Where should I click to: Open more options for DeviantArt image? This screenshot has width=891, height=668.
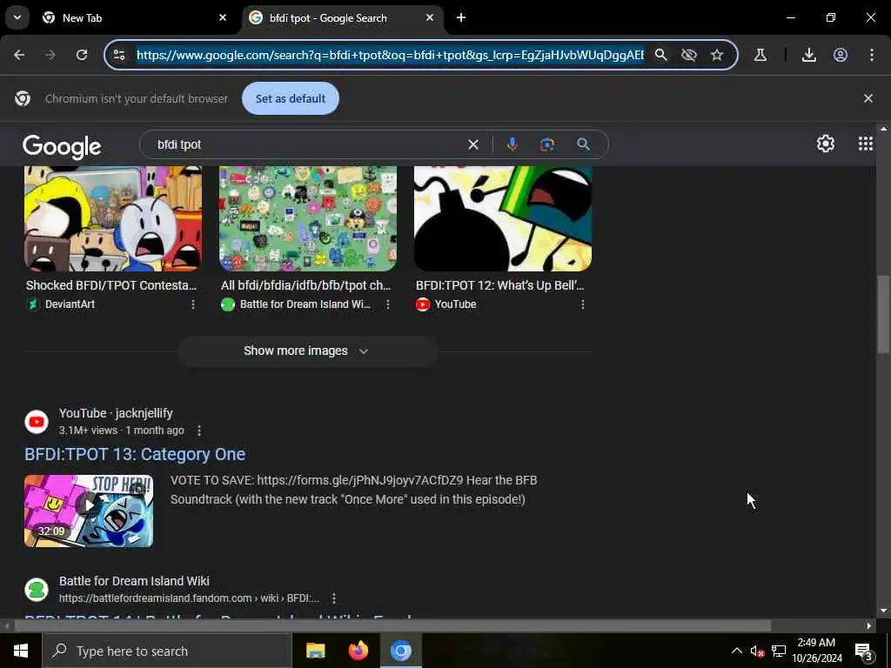pyautogui.click(x=193, y=304)
